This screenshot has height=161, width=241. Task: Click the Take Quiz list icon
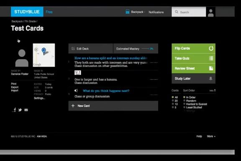(x=211, y=58)
